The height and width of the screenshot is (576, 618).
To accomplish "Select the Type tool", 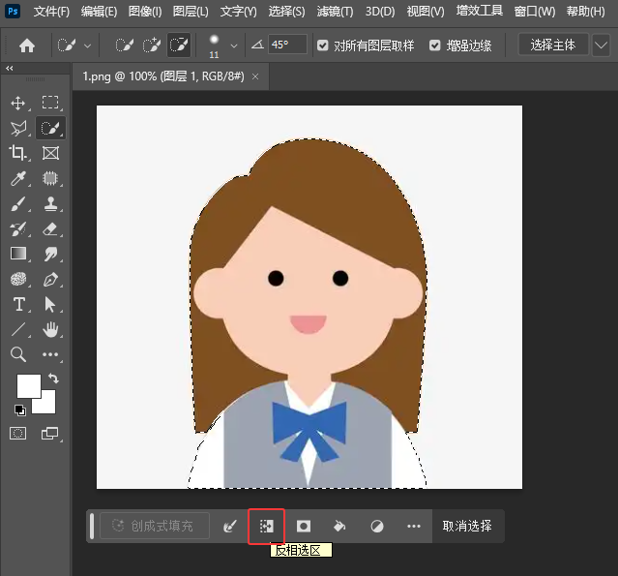I will pos(19,305).
